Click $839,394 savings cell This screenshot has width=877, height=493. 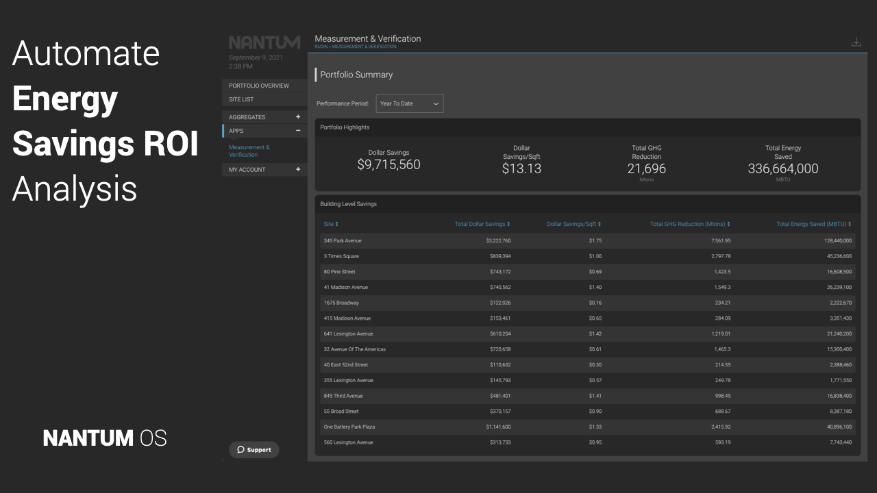500,256
